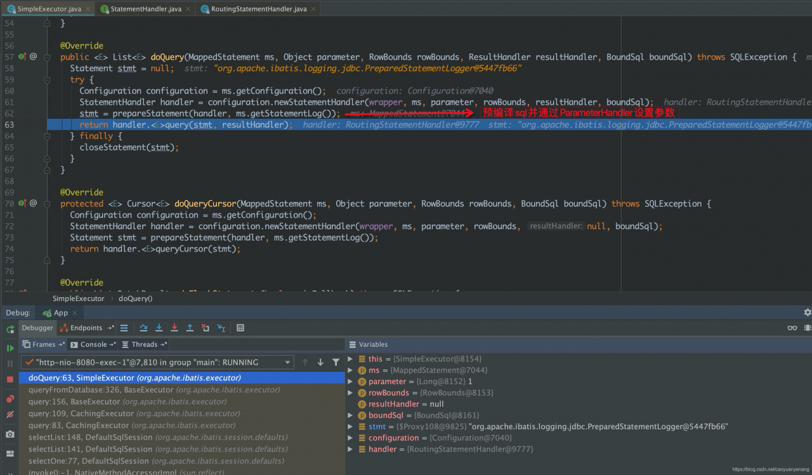Viewport: 812px width, 475px height.
Task: Toggle the watches glasses icon in Variables
Action: pos(792,328)
